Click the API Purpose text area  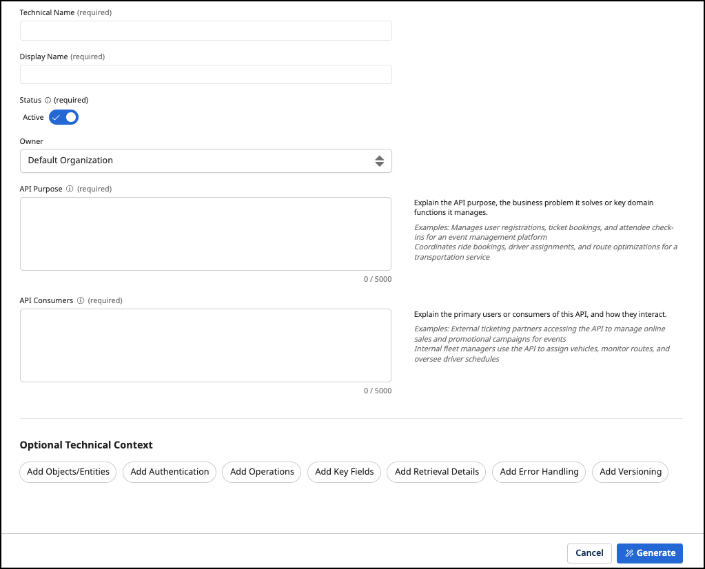(206, 233)
